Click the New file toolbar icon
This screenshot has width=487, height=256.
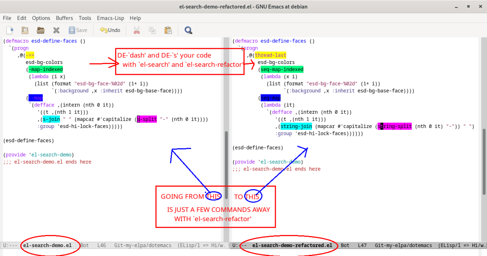click(x=10, y=30)
